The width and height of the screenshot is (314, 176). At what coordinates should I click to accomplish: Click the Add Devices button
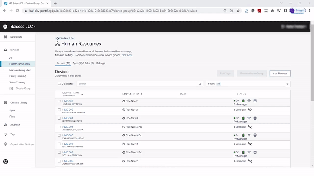click(280, 74)
